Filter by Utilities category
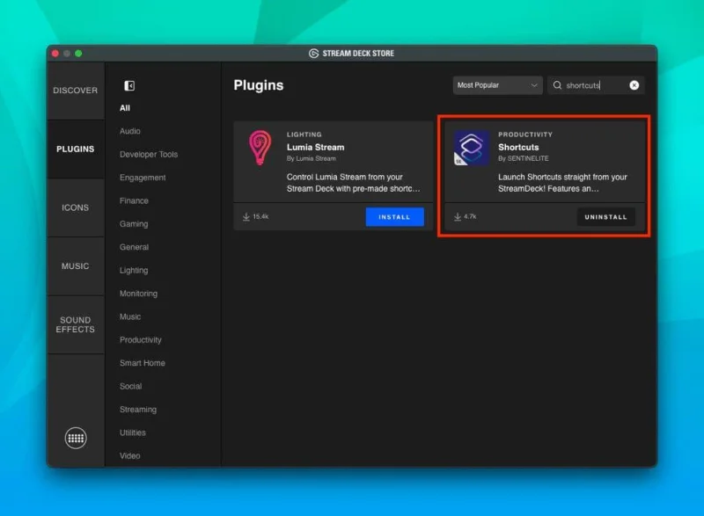 [x=133, y=432]
